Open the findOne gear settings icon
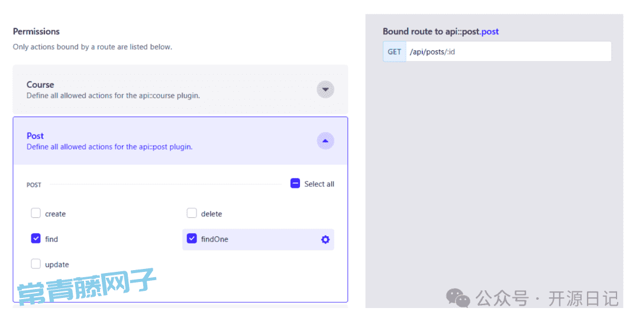639x324 pixels. click(x=325, y=239)
